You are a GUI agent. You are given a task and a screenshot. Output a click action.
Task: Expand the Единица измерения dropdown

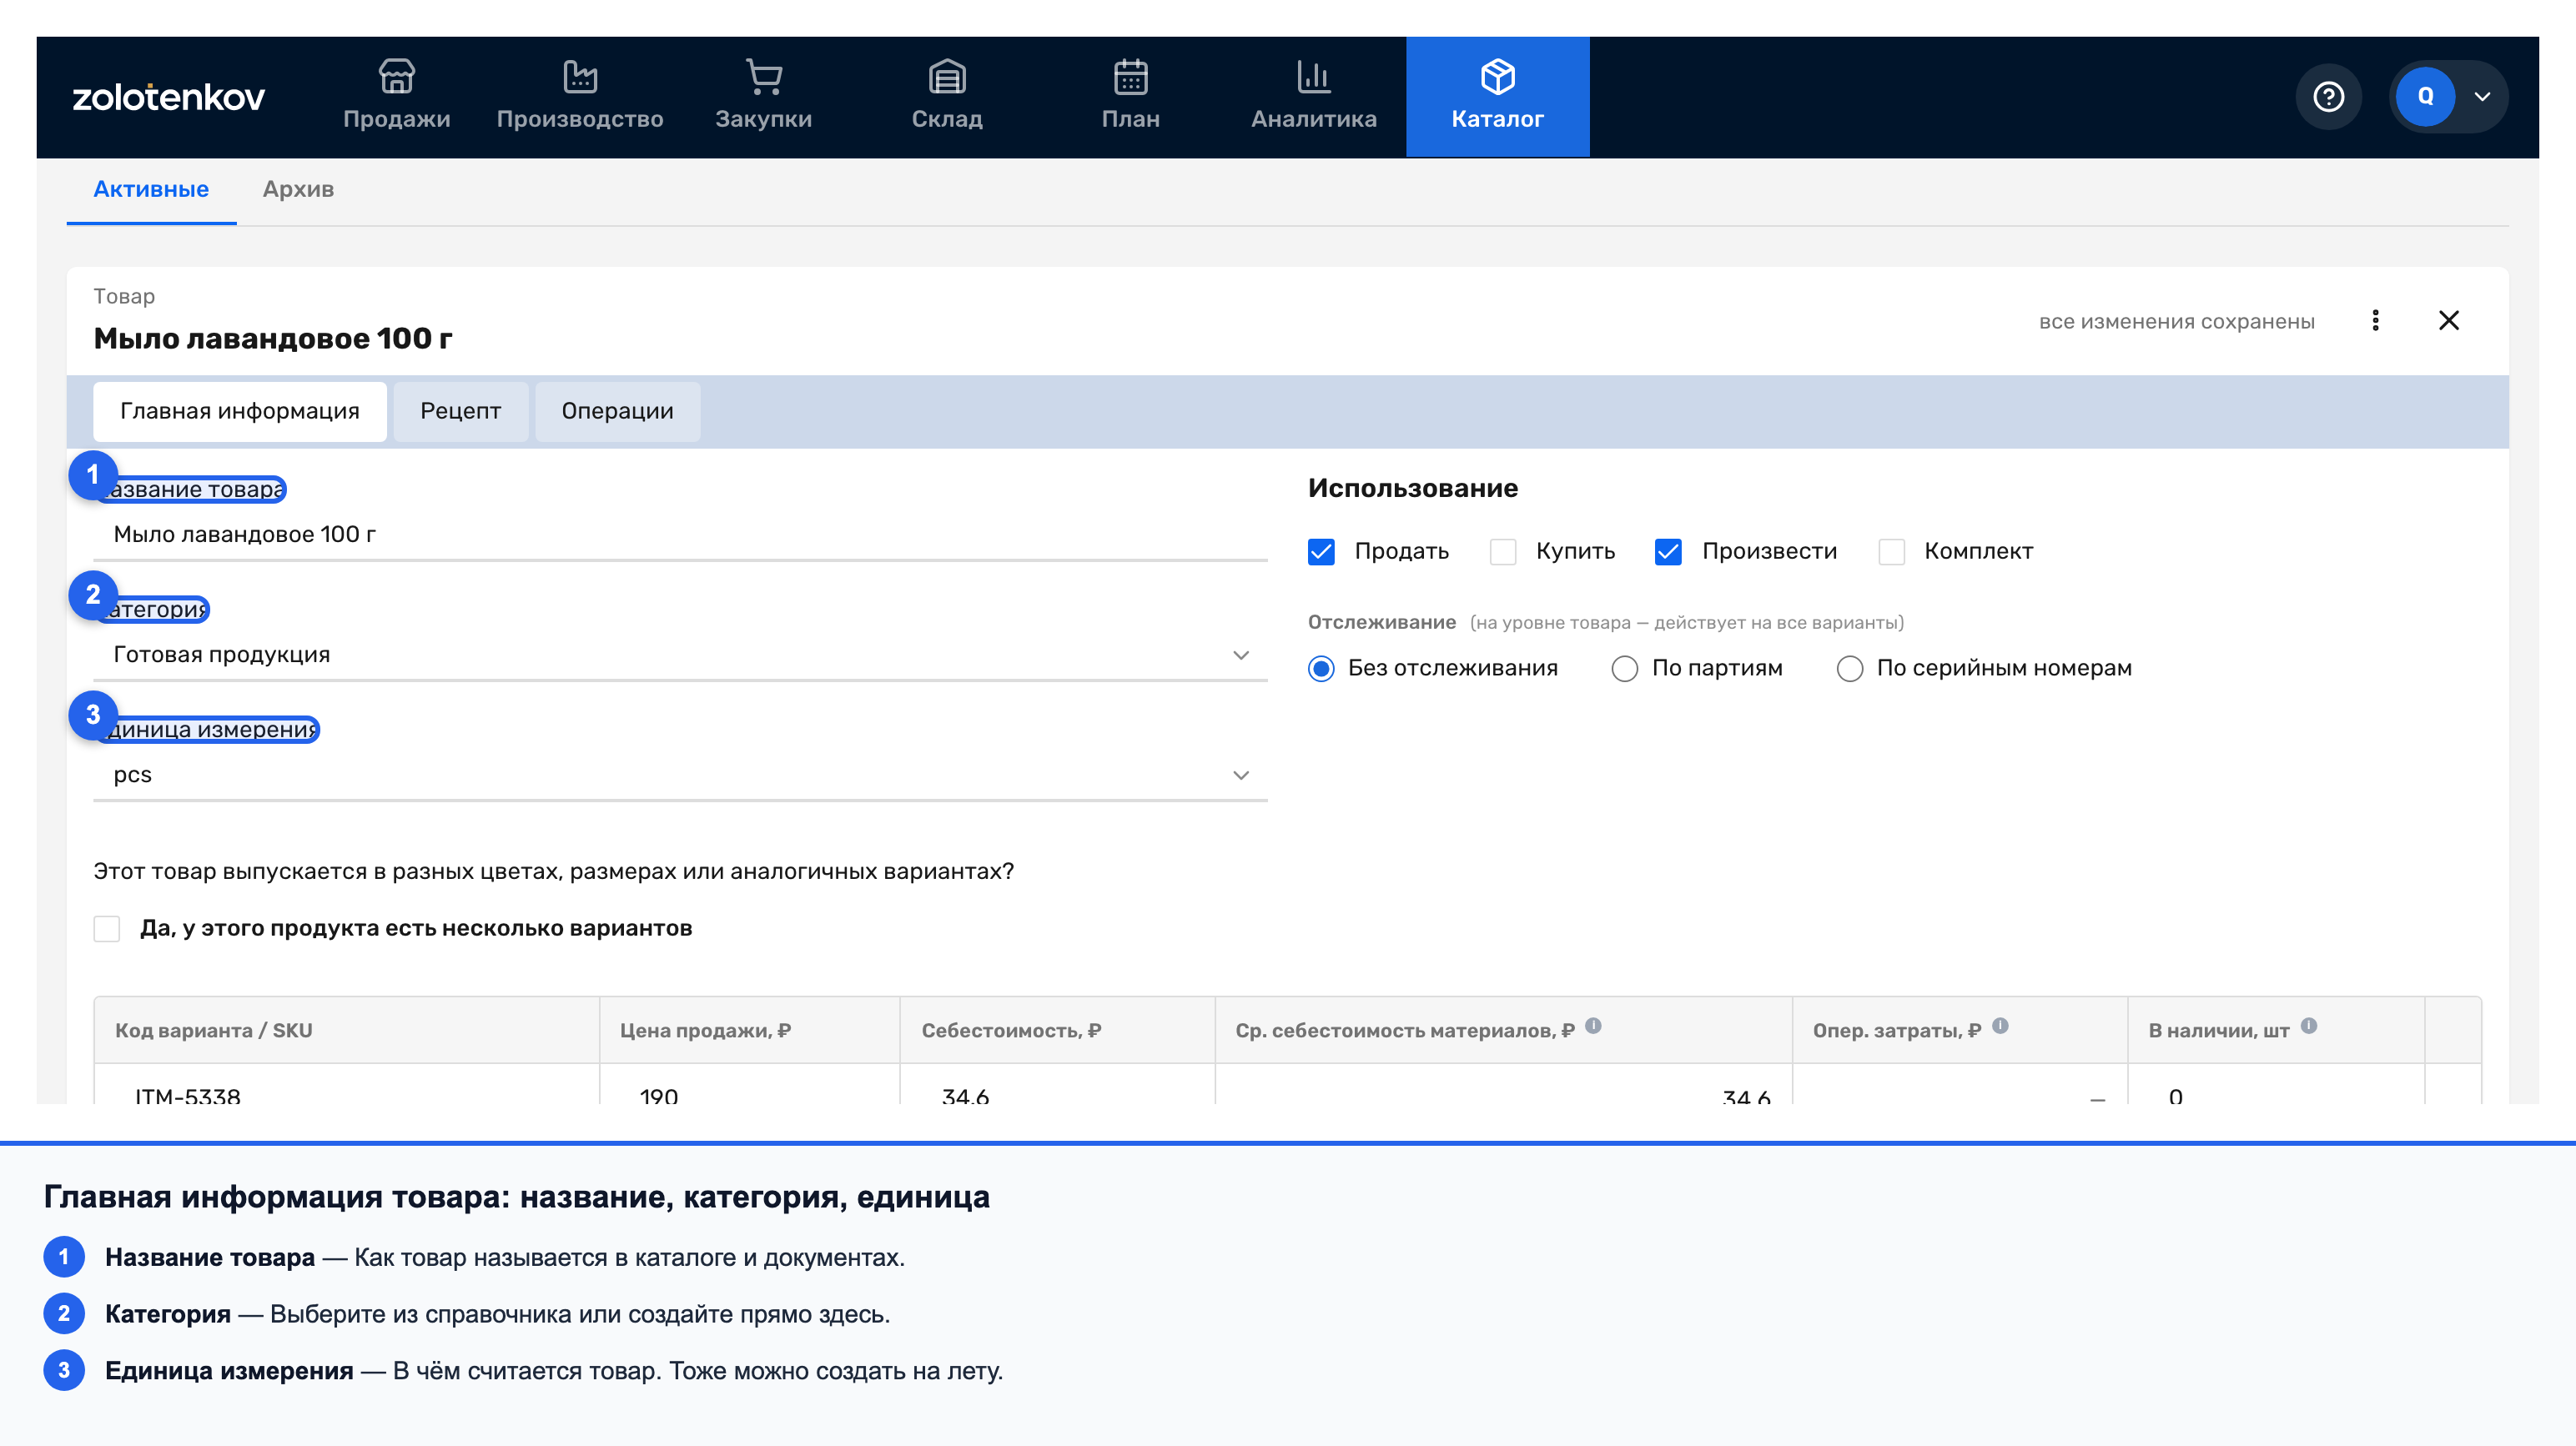click(680, 775)
